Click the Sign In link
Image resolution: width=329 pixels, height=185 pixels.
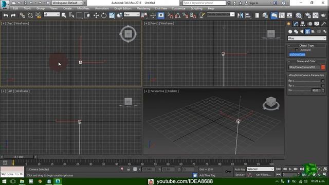click(x=253, y=3)
